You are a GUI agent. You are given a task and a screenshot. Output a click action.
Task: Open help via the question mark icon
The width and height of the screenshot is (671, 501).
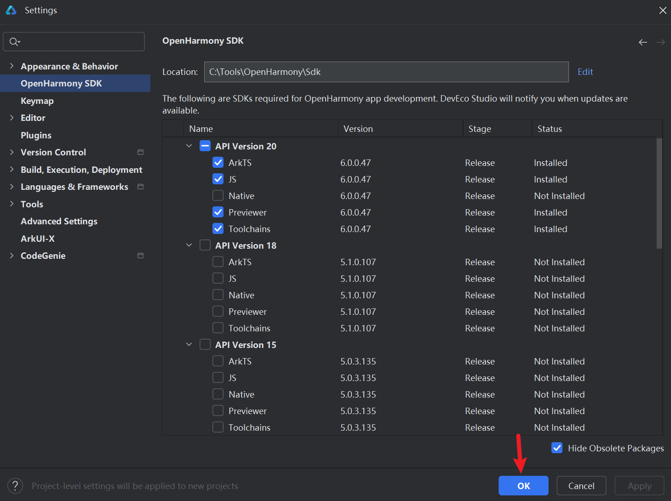(x=15, y=486)
